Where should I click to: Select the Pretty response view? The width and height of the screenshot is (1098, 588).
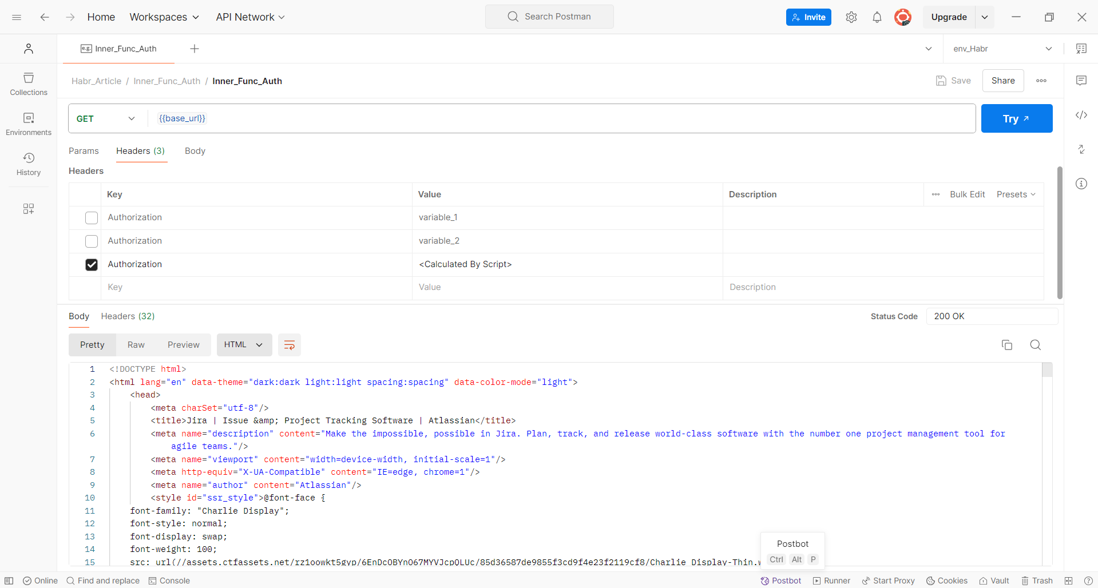92,345
